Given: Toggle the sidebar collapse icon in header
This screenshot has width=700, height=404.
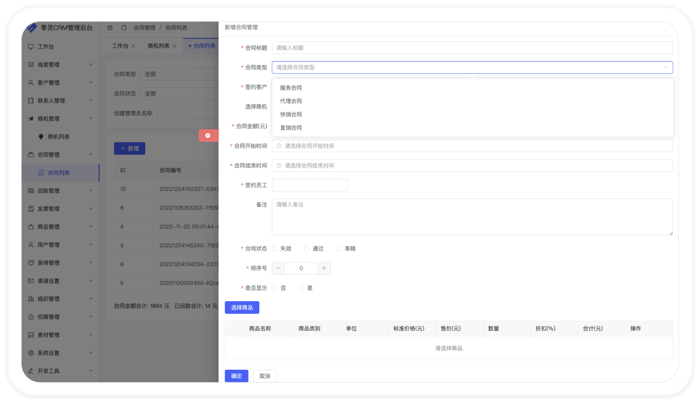Looking at the screenshot, I should click(110, 28).
